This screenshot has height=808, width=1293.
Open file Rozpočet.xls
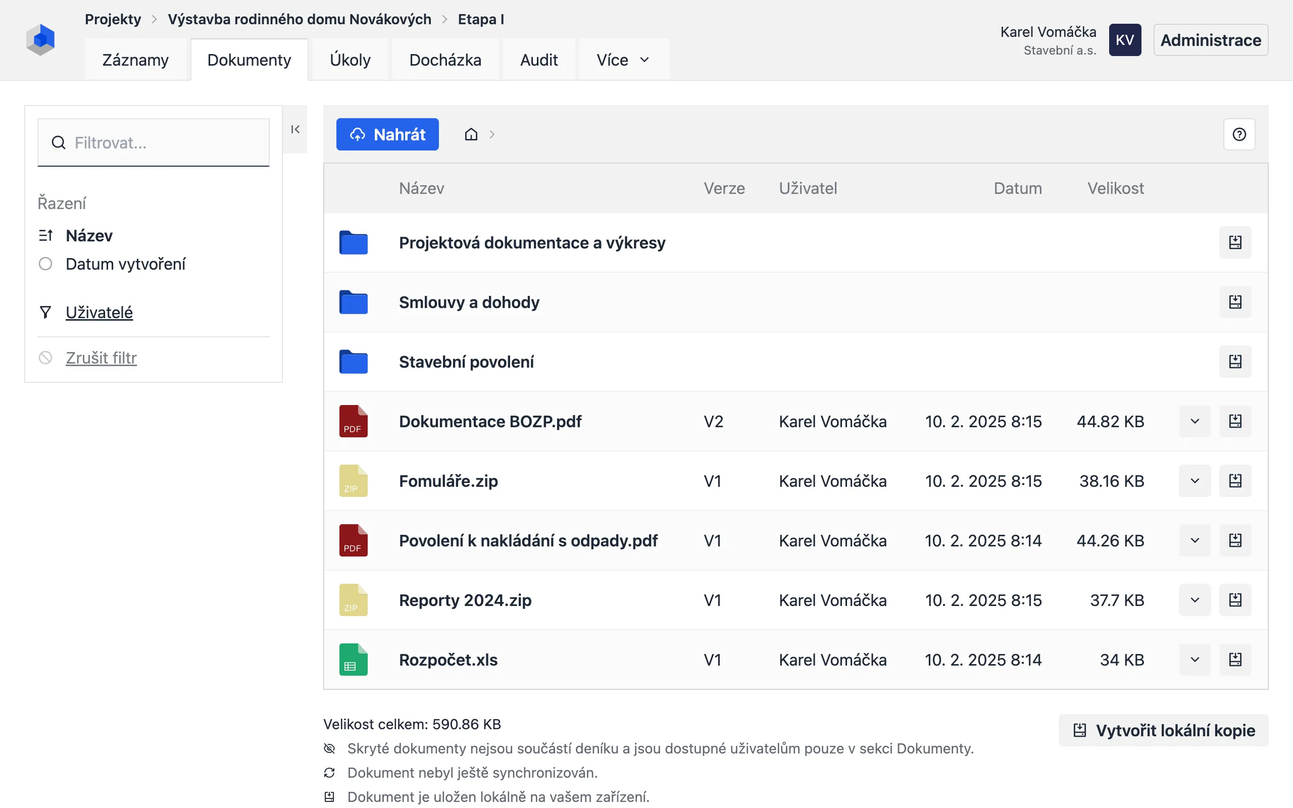pyautogui.click(x=449, y=660)
